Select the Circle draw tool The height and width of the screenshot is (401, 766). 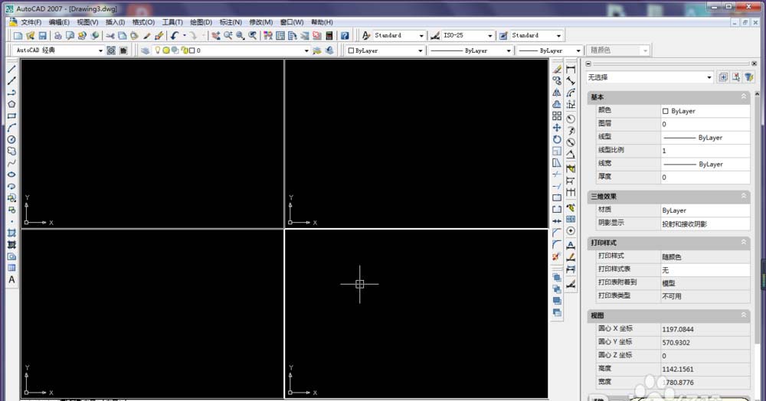click(11, 139)
